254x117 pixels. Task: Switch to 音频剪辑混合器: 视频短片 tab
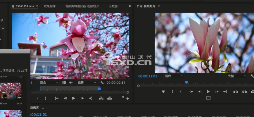82,6
